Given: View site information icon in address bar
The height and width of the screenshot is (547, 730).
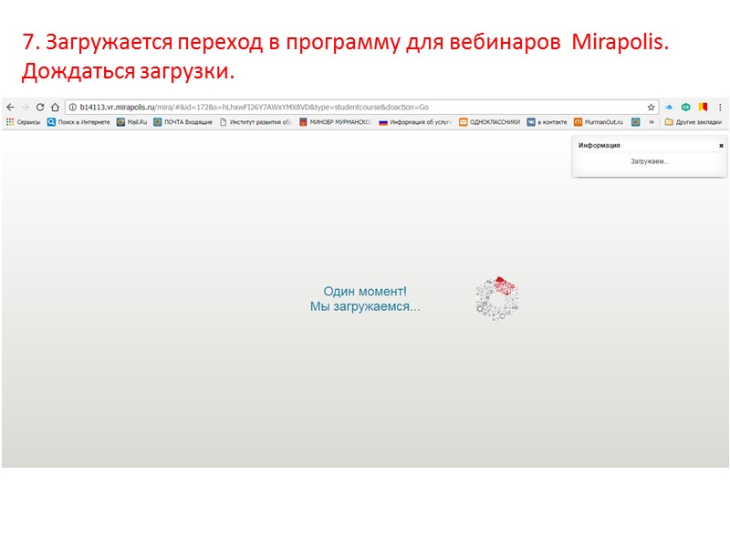Looking at the screenshot, I should tap(73, 107).
